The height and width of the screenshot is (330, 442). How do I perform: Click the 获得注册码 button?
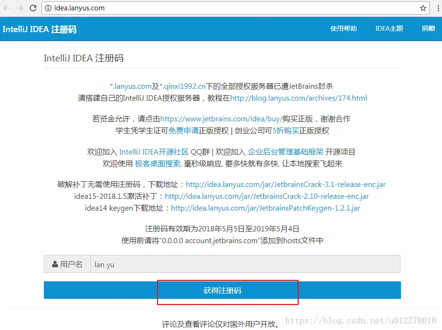(x=222, y=290)
